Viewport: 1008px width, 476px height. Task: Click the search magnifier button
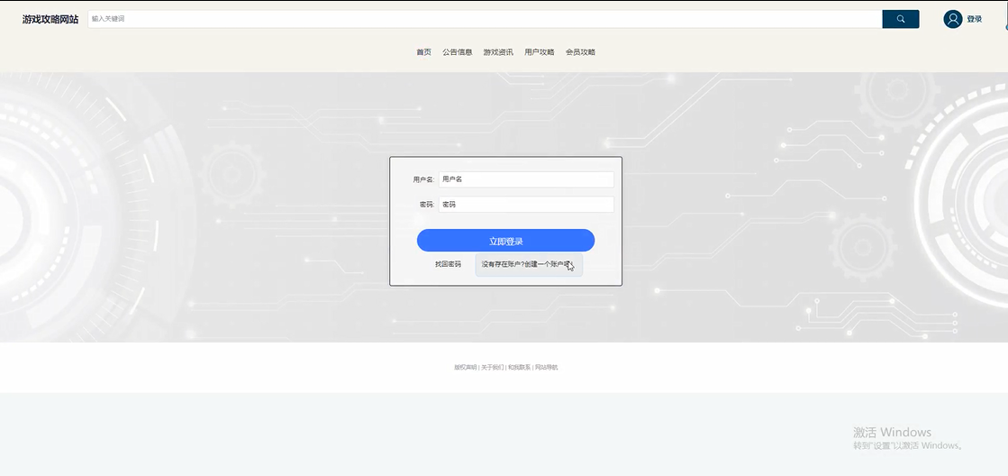point(901,19)
